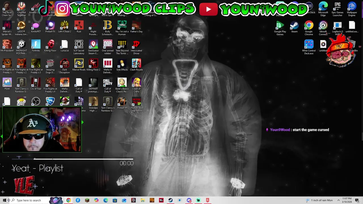
Task: Select Pinball M desktop icon
Action: pyautogui.click(x=122, y=103)
